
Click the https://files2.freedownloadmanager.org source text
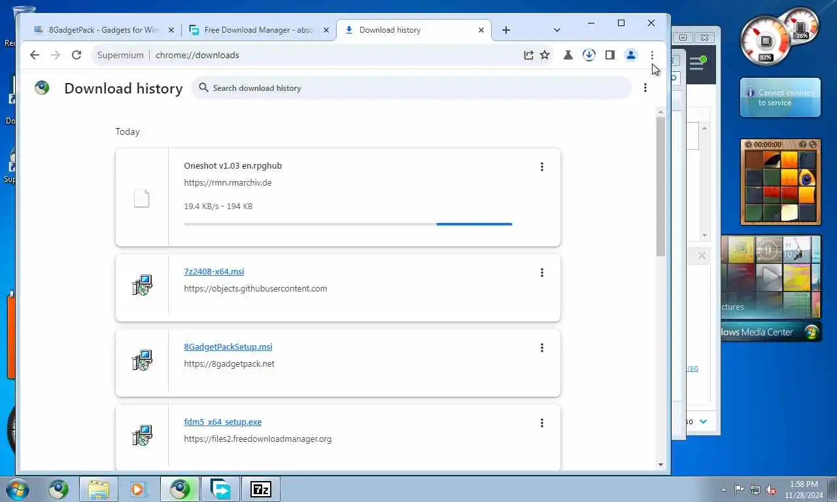[x=258, y=439]
